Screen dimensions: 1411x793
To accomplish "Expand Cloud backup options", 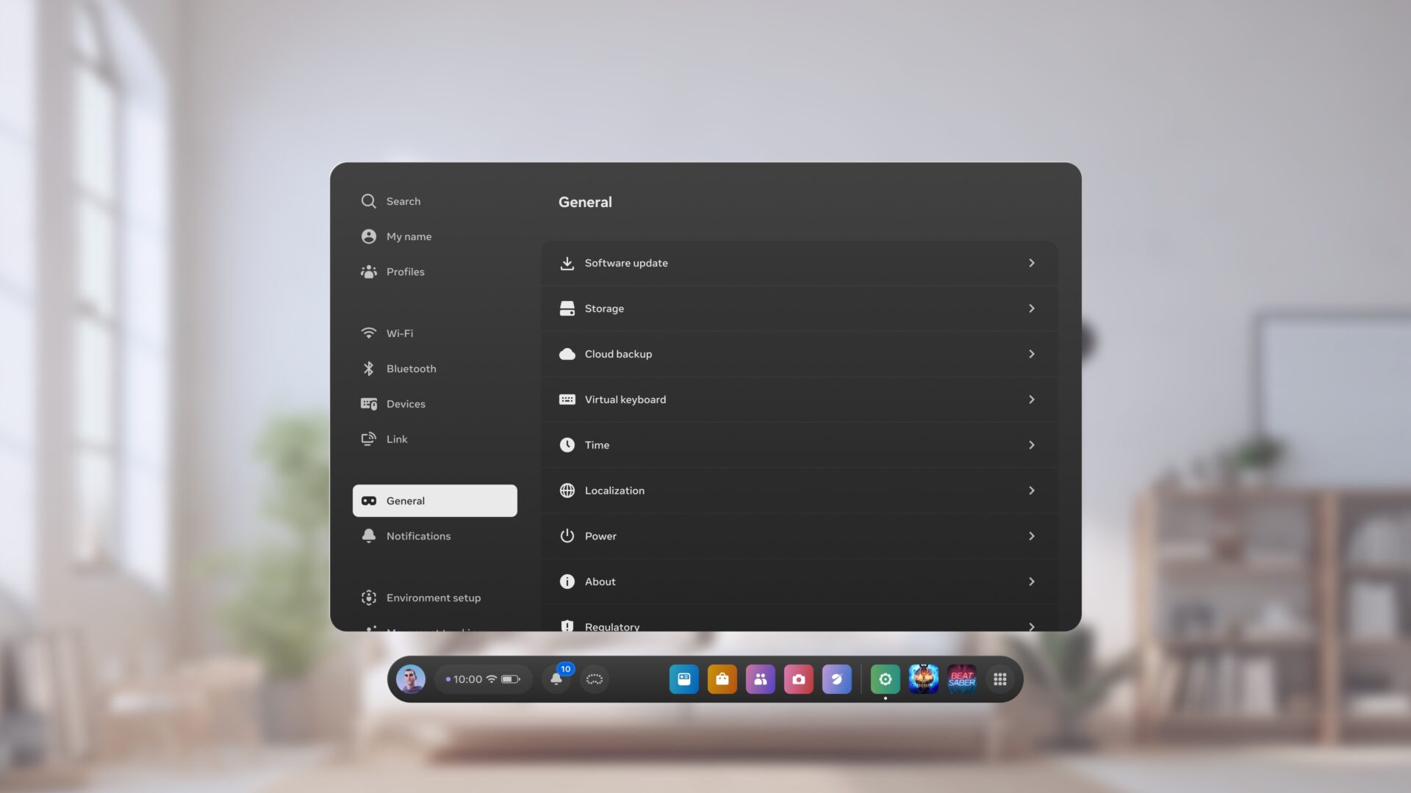I will pyautogui.click(x=1030, y=353).
